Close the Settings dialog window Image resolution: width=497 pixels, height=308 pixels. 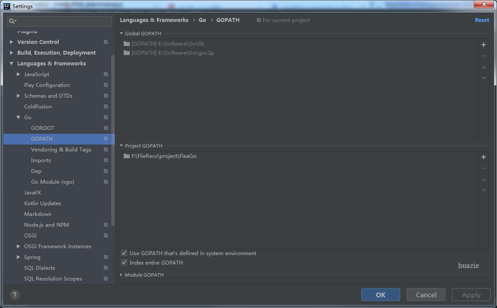coord(484,4)
